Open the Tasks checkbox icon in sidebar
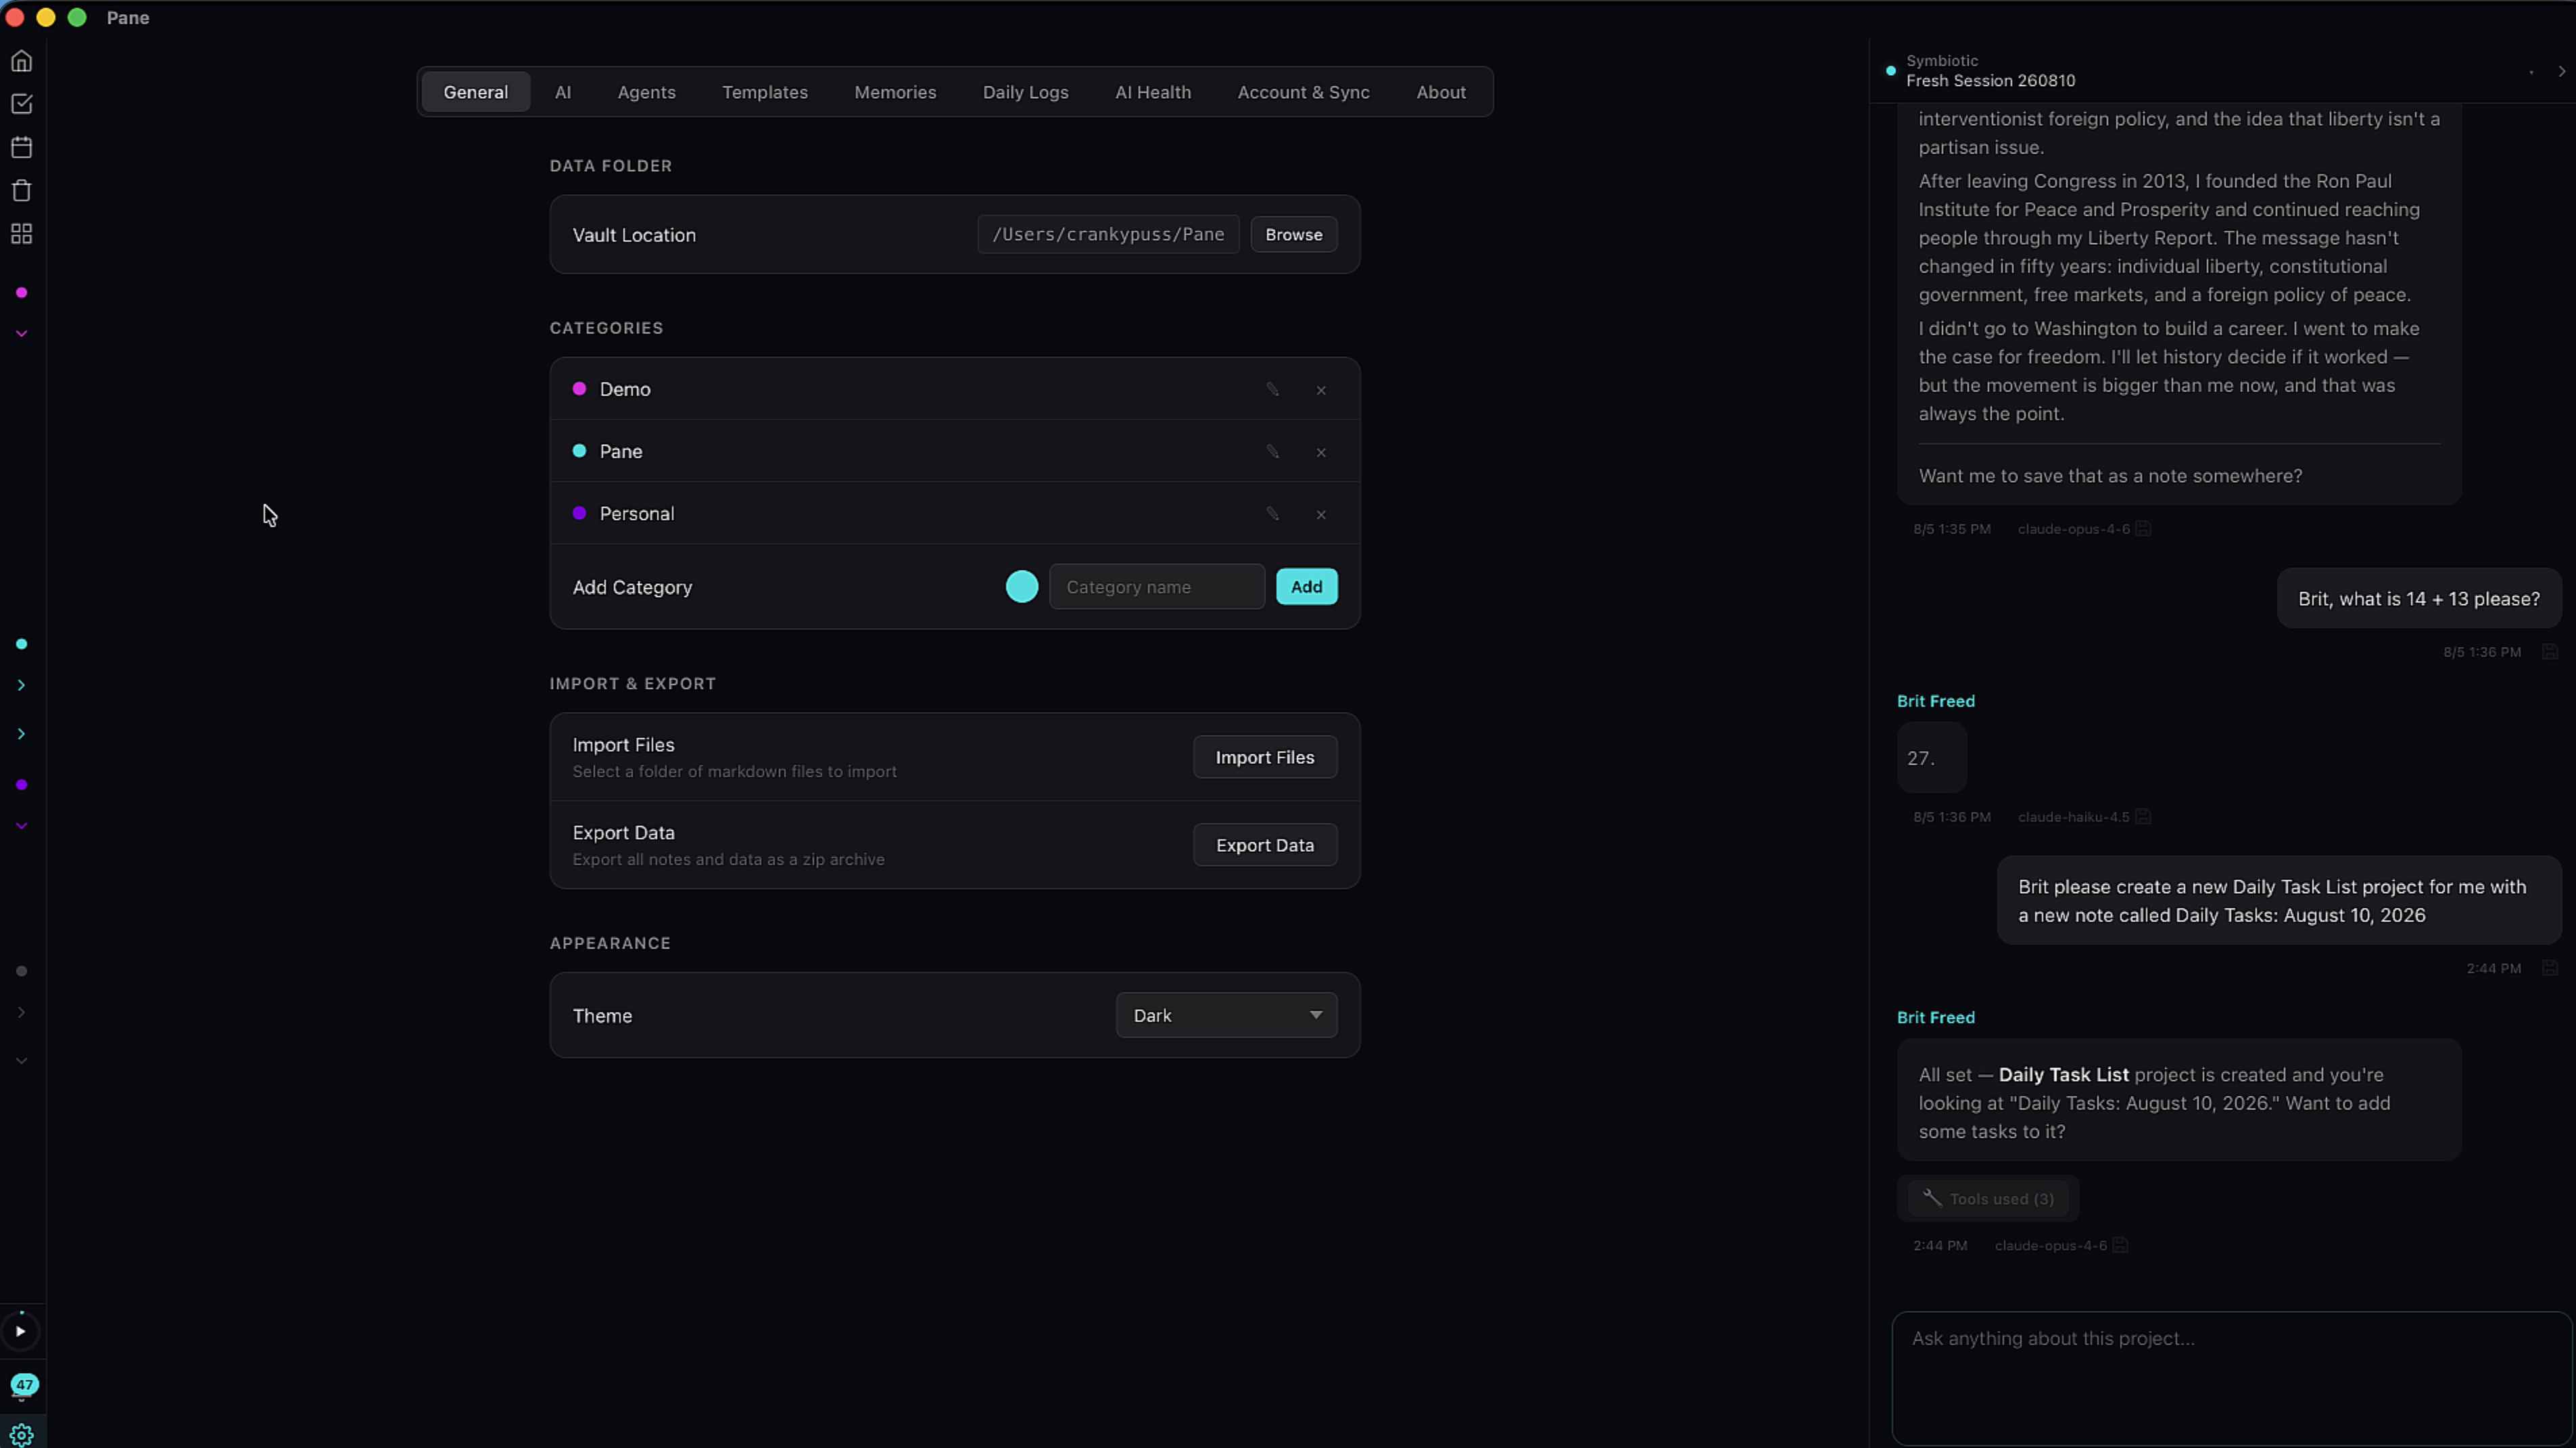The width and height of the screenshot is (2576, 1448). (x=21, y=104)
